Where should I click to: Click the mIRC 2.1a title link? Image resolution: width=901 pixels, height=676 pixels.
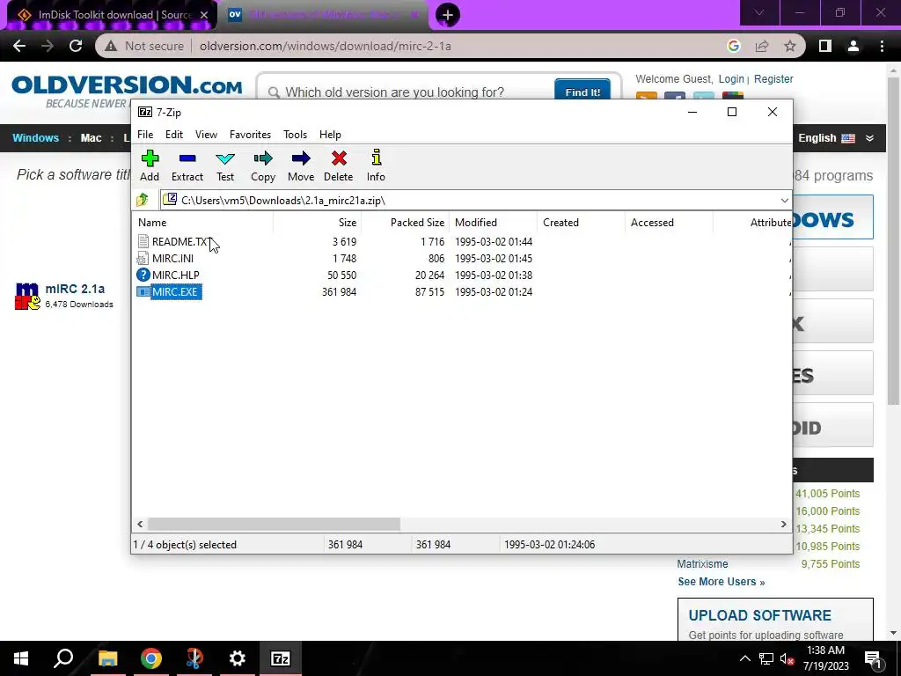click(76, 289)
